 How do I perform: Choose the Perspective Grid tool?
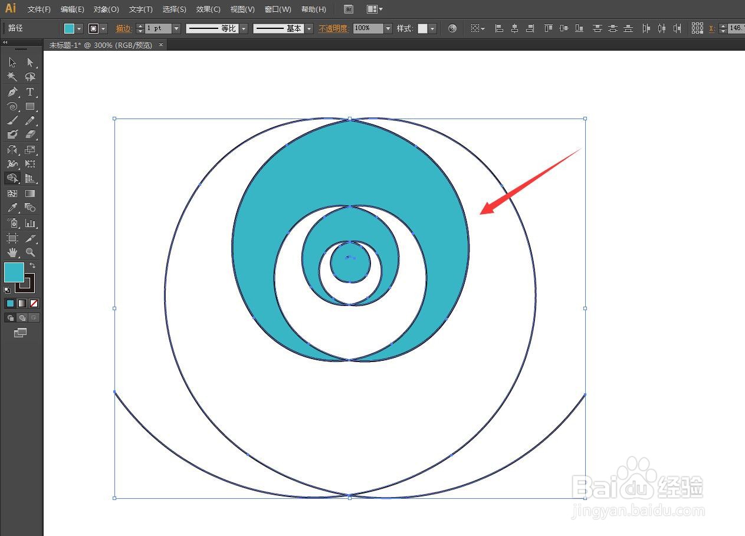coord(30,179)
